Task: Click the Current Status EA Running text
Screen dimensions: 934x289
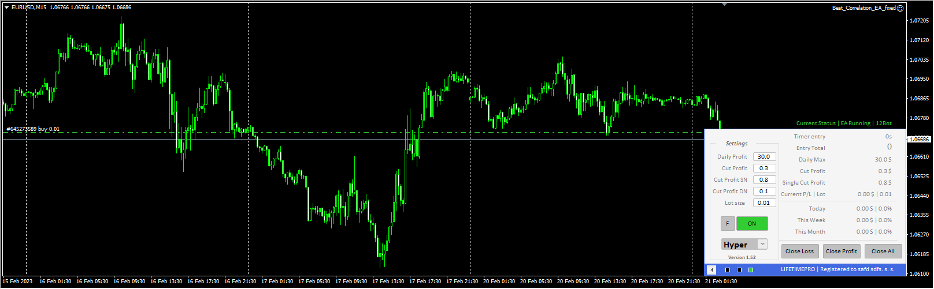Action: pos(844,123)
